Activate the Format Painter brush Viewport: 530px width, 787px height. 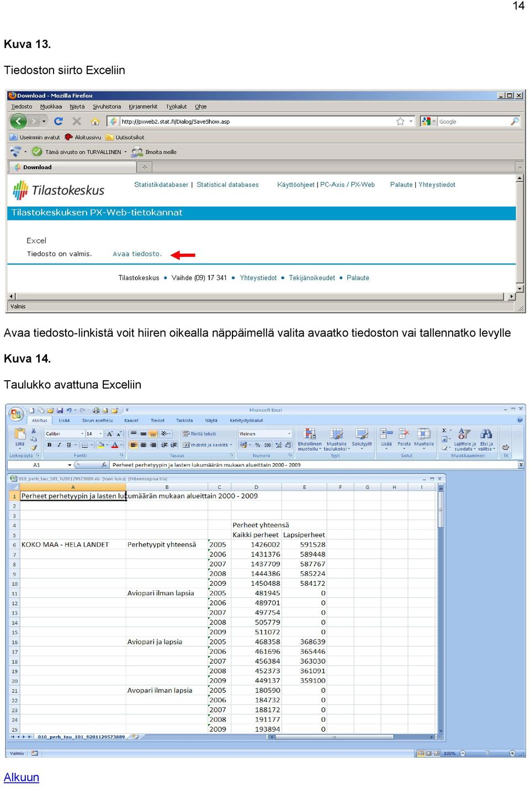(x=34, y=447)
